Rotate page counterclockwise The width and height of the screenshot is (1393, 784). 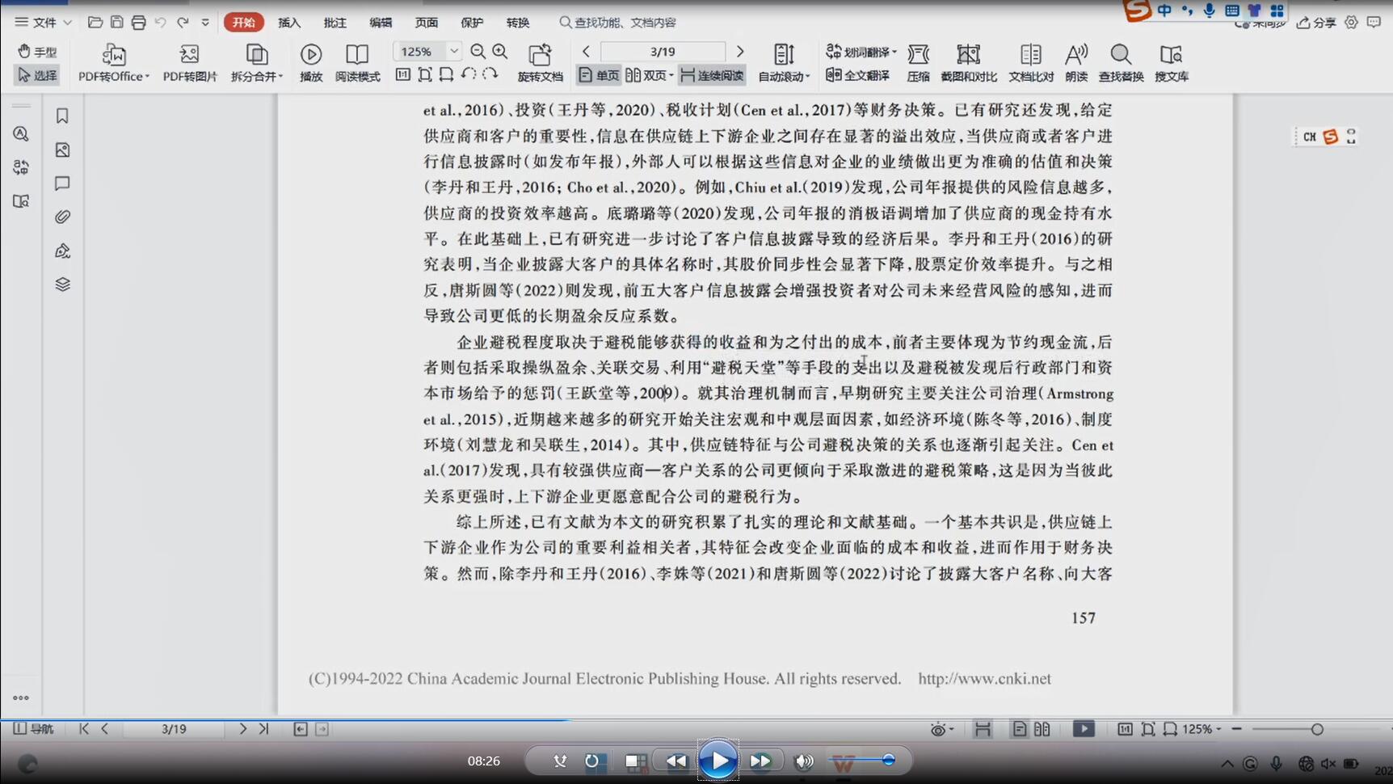(468, 74)
